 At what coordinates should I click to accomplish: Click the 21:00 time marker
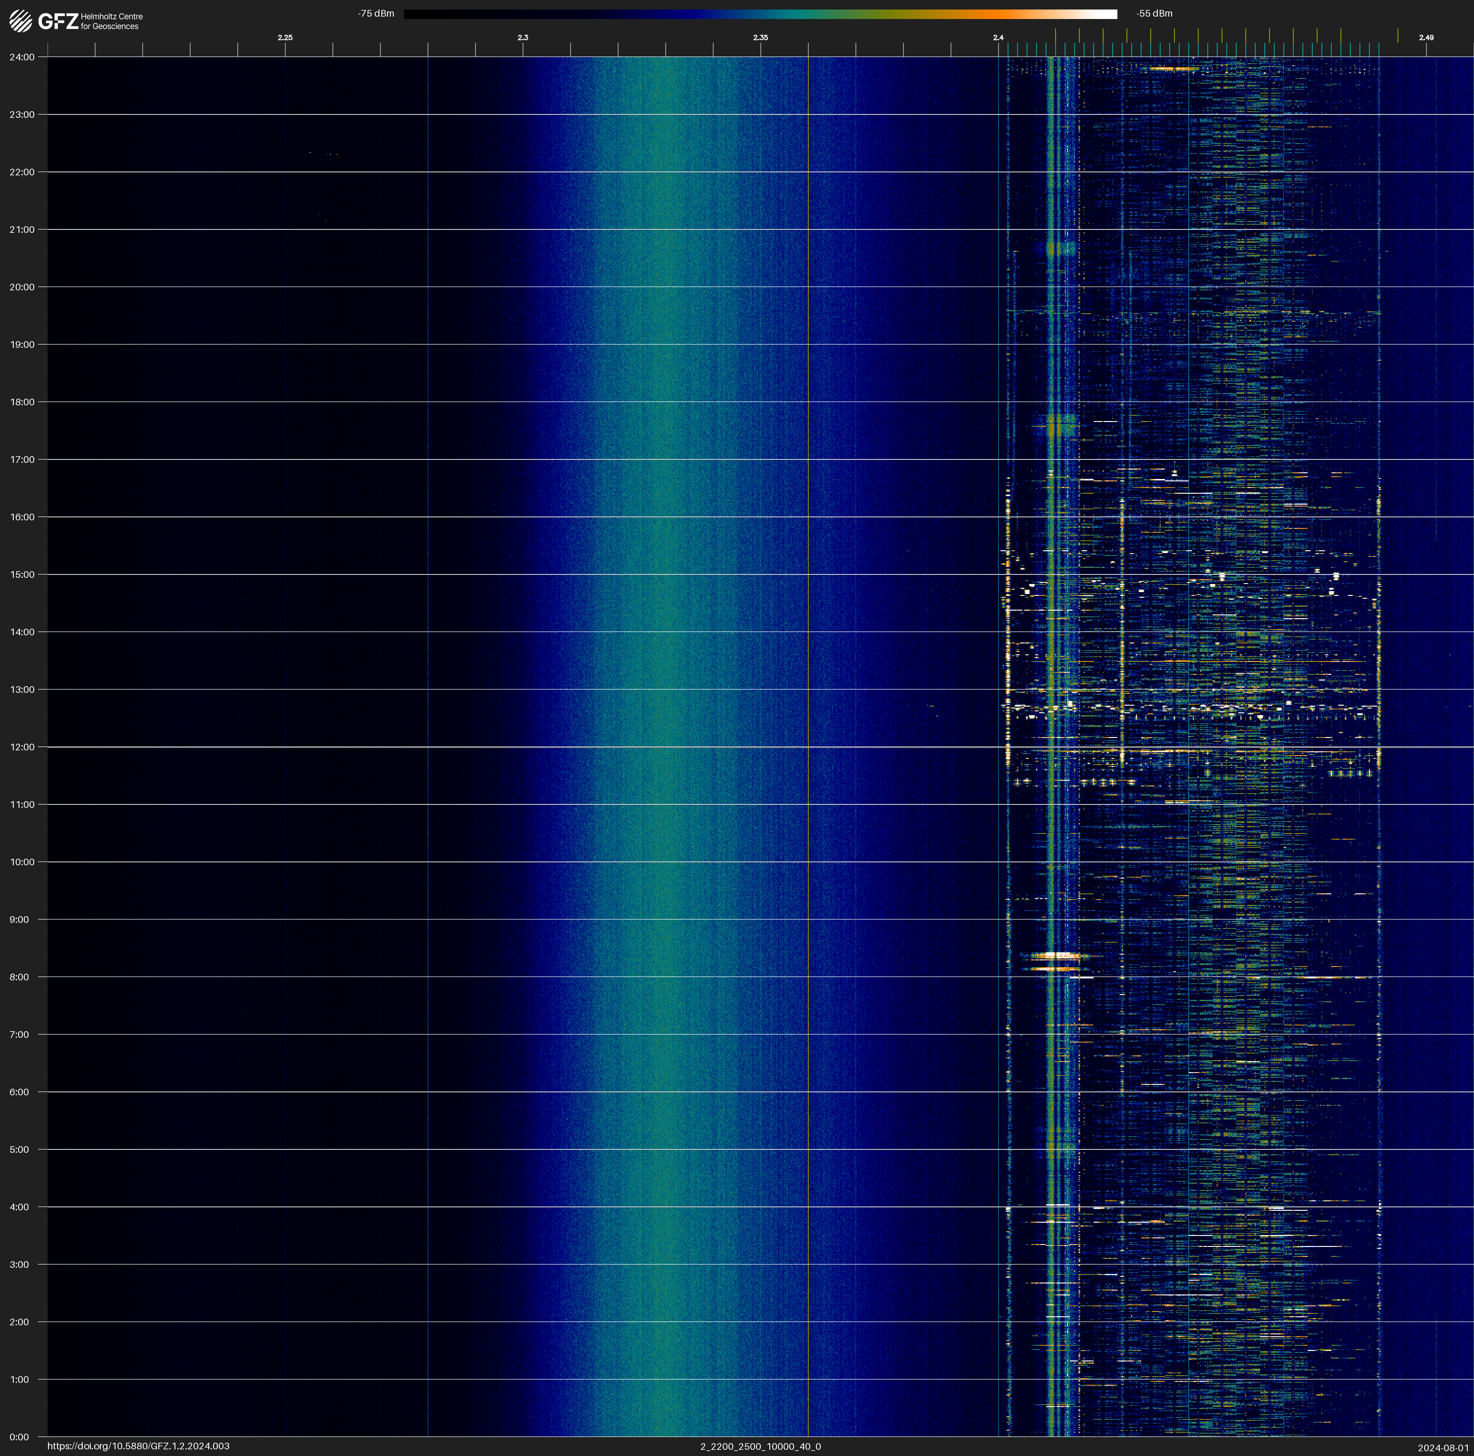(x=21, y=230)
